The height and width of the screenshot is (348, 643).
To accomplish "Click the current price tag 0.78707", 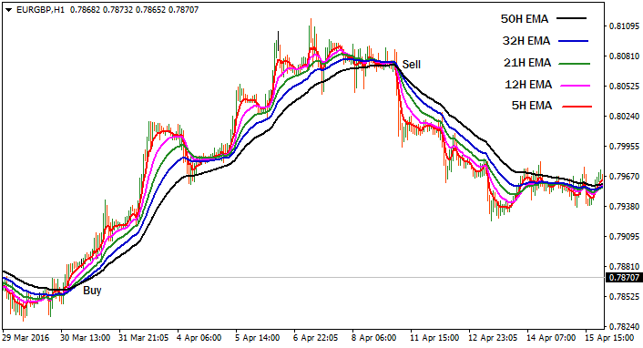I will tap(624, 278).
